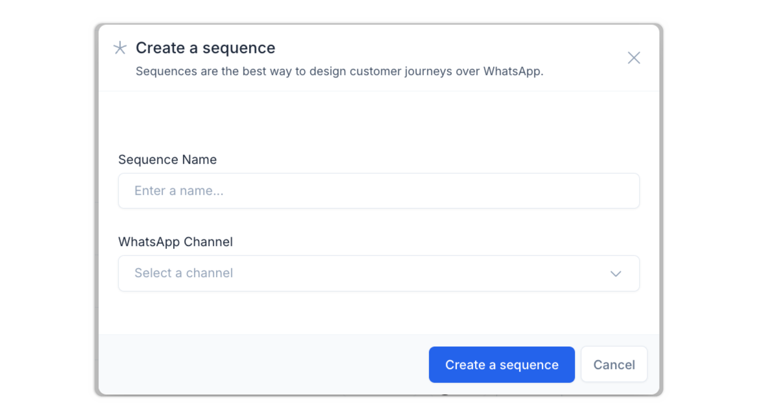The image size is (758, 418).
Task: Focus the Sequence Name input field
Action: [x=379, y=191]
